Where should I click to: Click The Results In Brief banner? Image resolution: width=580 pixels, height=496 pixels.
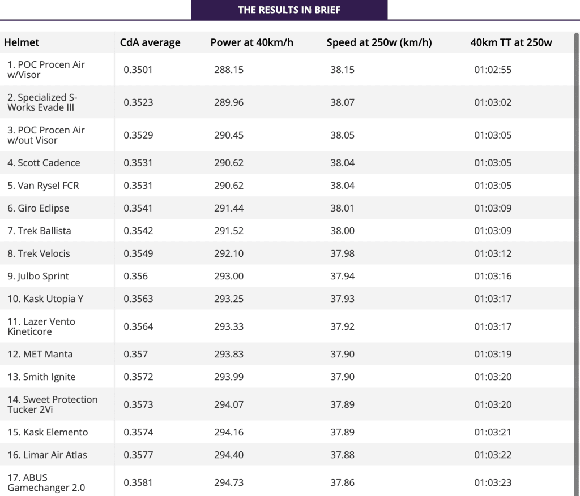[x=289, y=10]
